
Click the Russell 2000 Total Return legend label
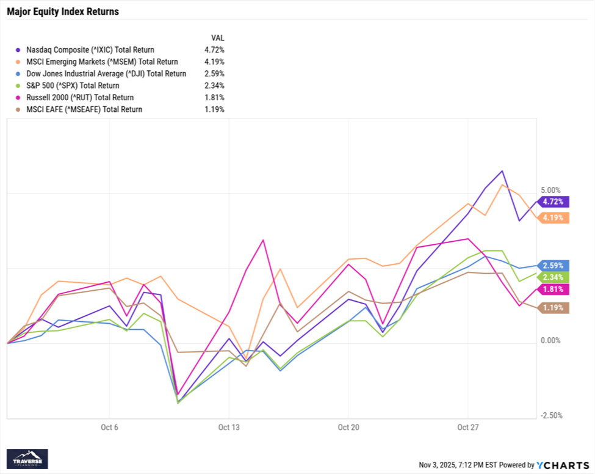point(80,98)
